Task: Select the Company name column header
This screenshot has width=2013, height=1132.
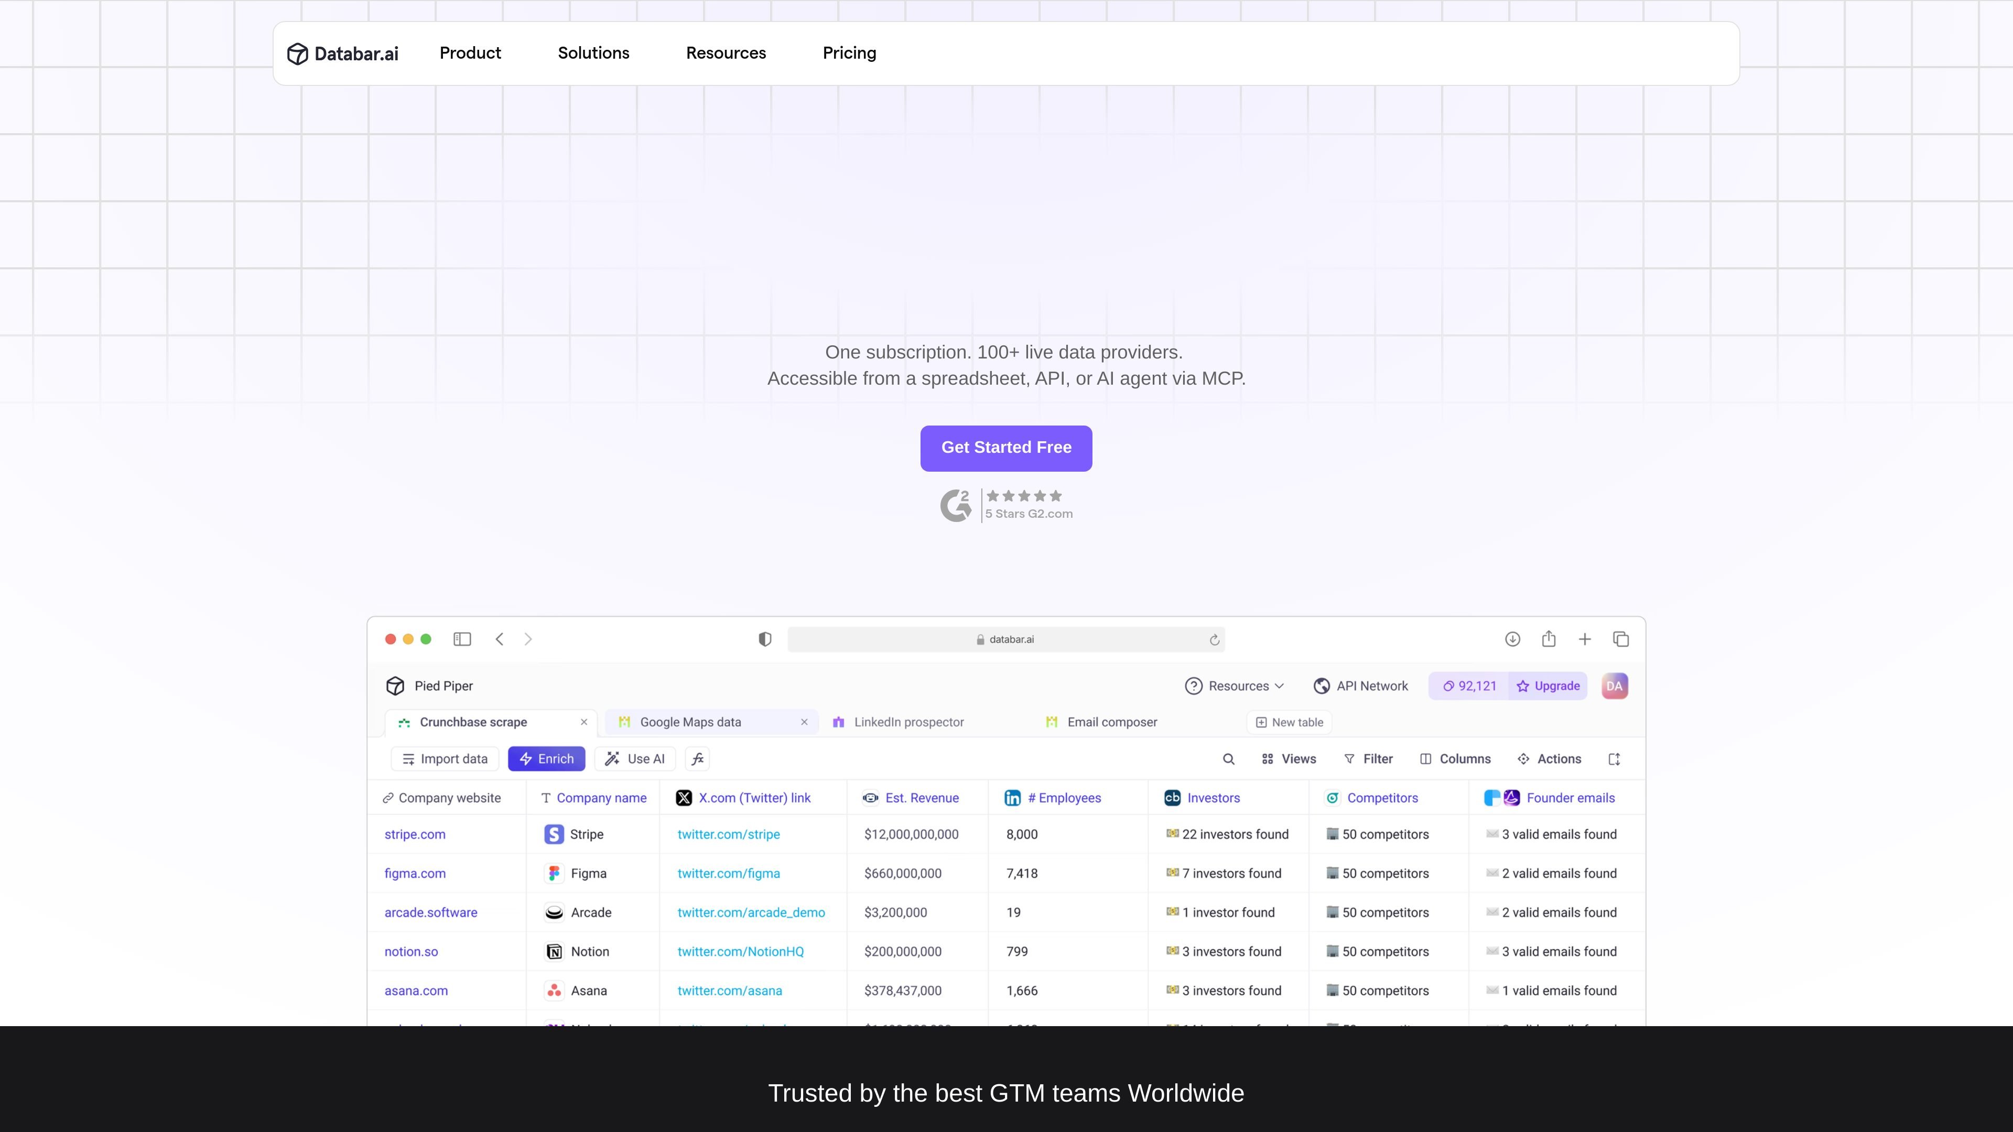Action: coord(594,798)
